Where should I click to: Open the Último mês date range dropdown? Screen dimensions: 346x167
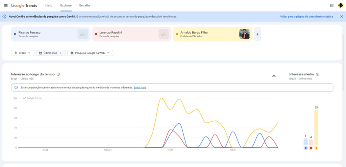(x=51, y=53)
